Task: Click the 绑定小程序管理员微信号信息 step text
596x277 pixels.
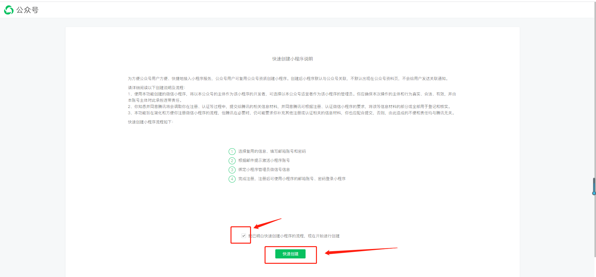Action: click(x=264, y=170)
